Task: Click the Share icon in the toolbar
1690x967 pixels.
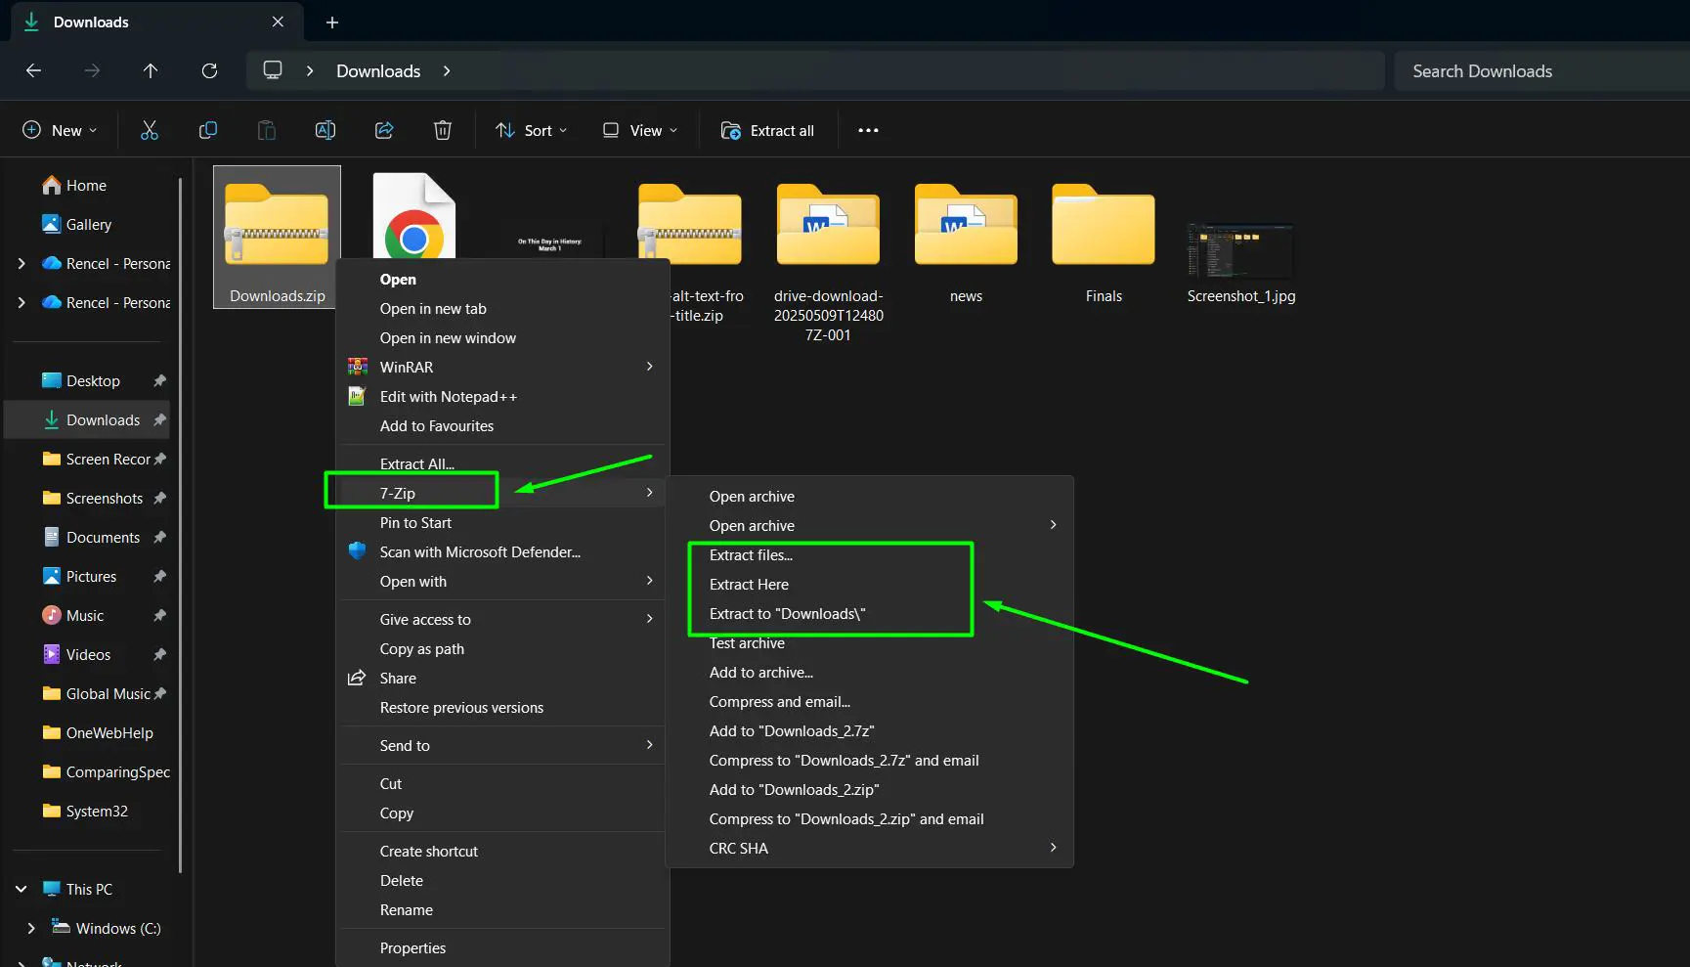Action: (383, 129)
